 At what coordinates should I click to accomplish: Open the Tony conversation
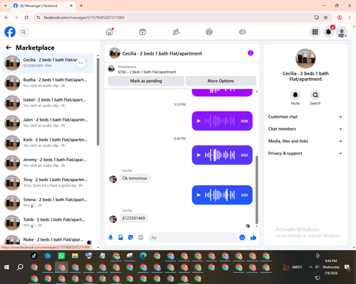[x=48, y=182]
